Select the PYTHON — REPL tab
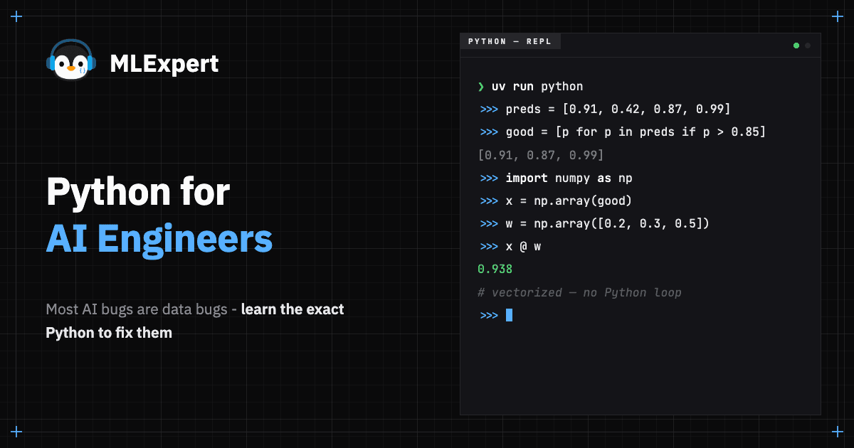Viewport: 854px width, 448px height. click(x=510, y=41)
